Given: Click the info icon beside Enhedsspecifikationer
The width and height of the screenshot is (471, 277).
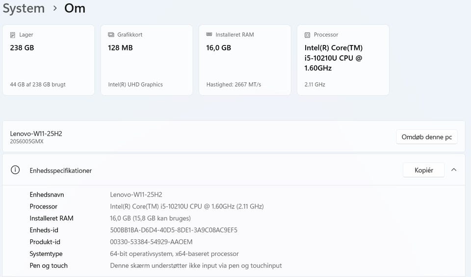Looking at the screenshot, I should point(15,170).
